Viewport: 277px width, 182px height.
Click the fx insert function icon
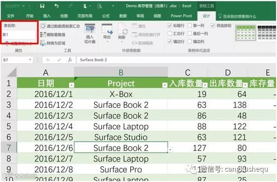coord(70,60)
